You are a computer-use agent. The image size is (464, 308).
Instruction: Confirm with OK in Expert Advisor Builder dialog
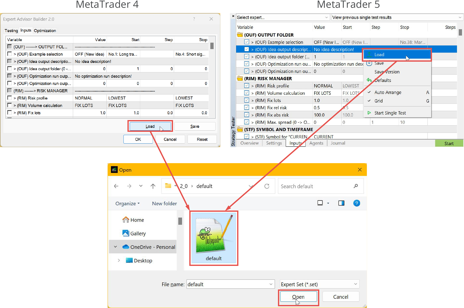pyautogui.click(x=138, y=139)
